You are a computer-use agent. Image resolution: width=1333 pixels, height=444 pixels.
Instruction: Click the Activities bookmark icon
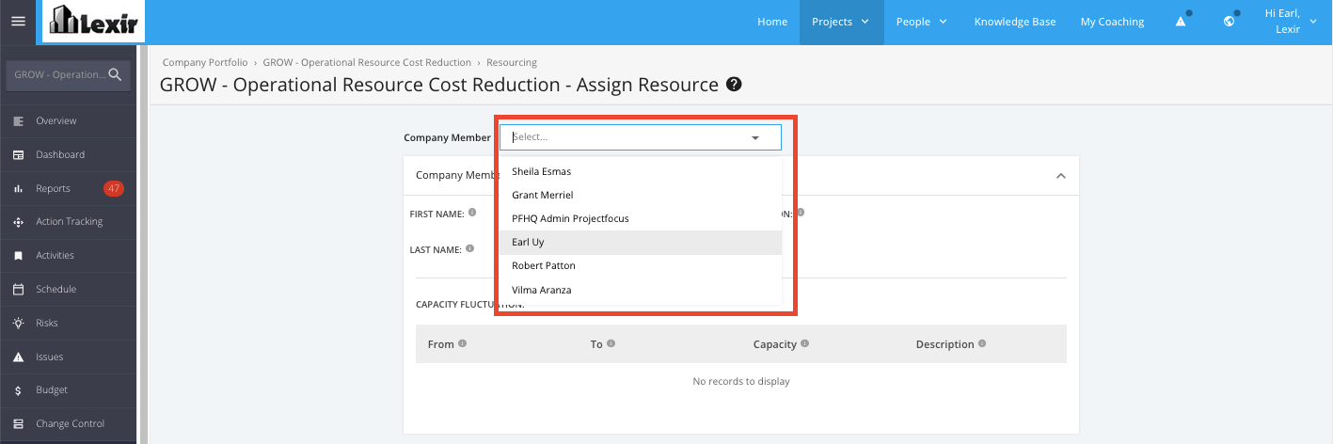[18, 256]
